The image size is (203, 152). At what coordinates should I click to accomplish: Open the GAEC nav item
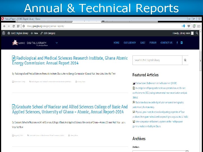click(143, 43)
